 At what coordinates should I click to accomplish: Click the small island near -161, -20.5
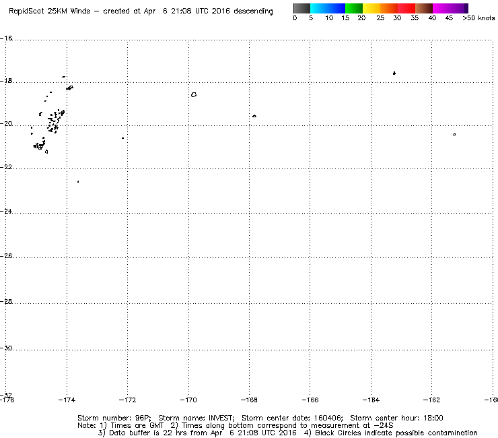click(x=454, y=135)
